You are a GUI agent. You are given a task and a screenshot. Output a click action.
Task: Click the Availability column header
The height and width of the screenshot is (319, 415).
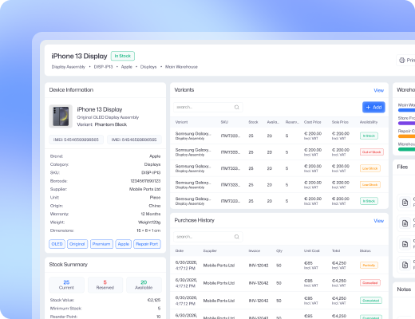point(369,122)
